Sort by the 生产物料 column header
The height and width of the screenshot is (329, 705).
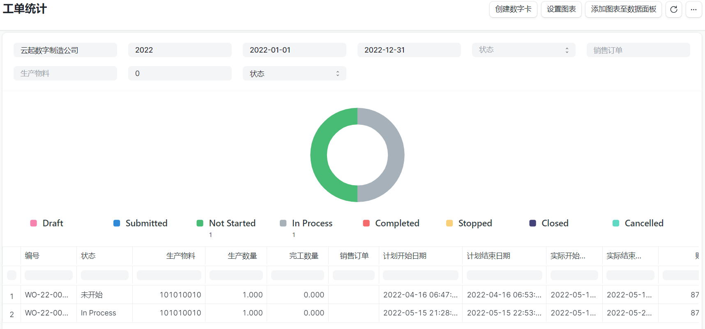click(169, 256)
